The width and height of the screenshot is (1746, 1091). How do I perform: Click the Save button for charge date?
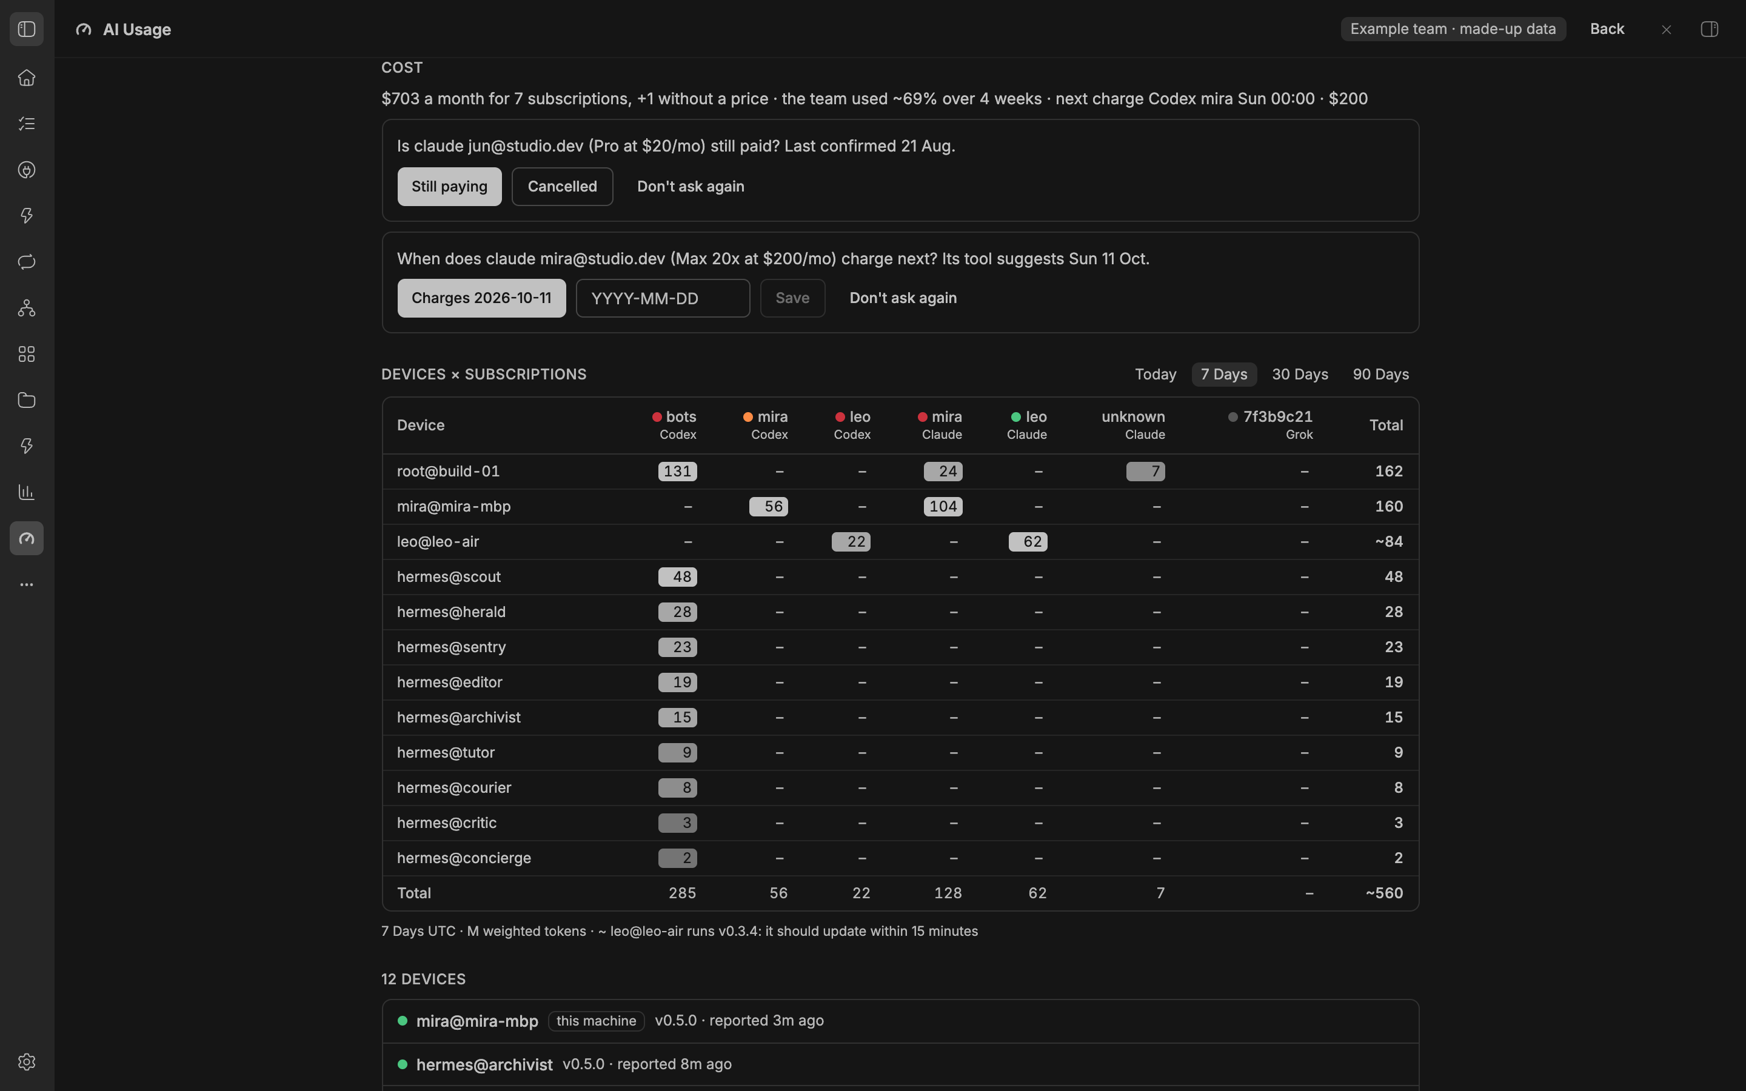(x=792, y=298)
